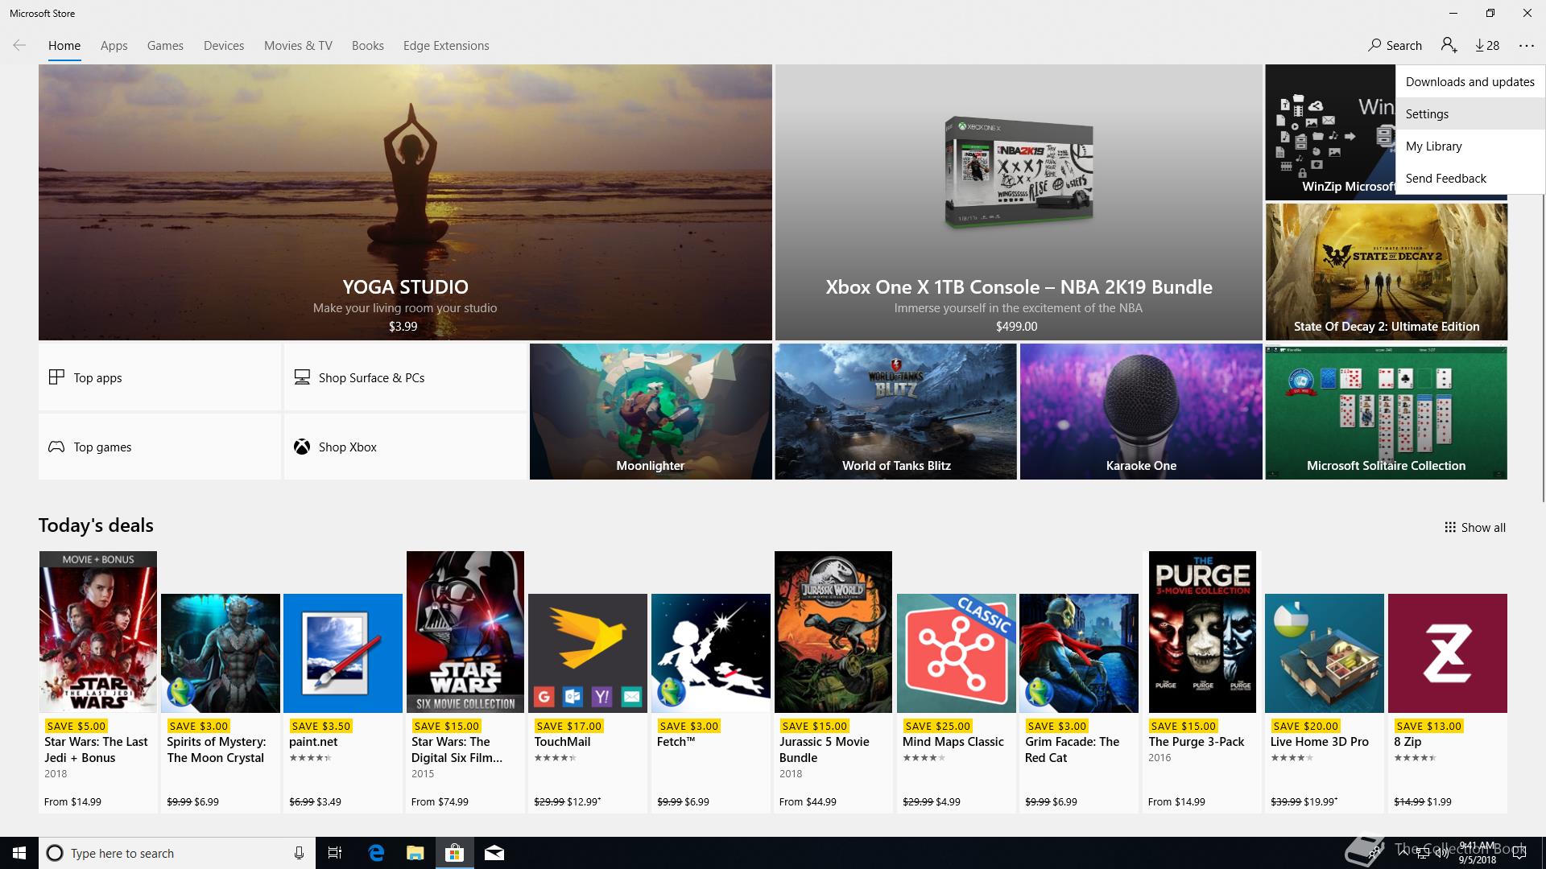This screenshot has height=869, width=1546.
Task: Open the Top apps tile
Action: point(159,377)
